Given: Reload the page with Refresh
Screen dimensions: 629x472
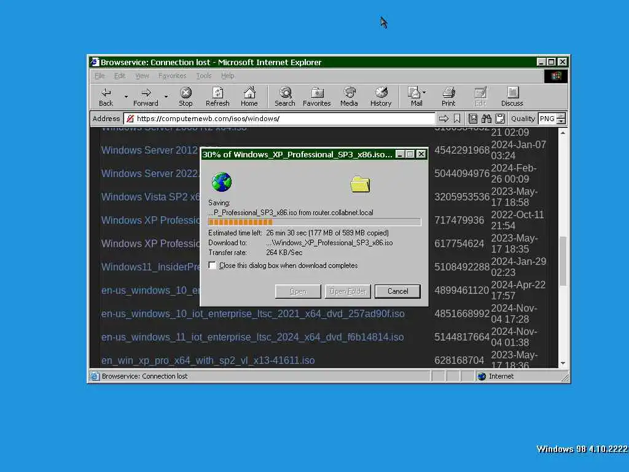Looking at the screenshot, I should tap(217, 96).
